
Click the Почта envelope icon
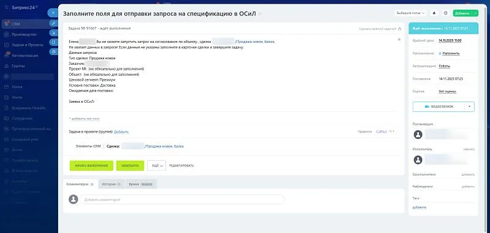click(7, 87)
